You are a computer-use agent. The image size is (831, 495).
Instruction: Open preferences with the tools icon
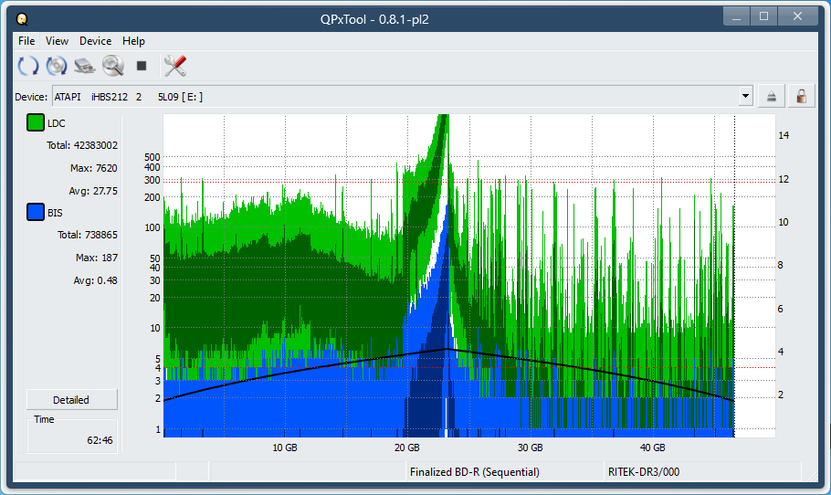(175, 66)
